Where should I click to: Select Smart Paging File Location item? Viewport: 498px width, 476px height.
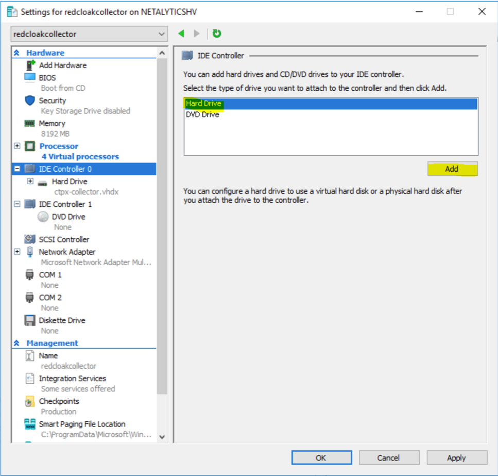coord(82,424)
